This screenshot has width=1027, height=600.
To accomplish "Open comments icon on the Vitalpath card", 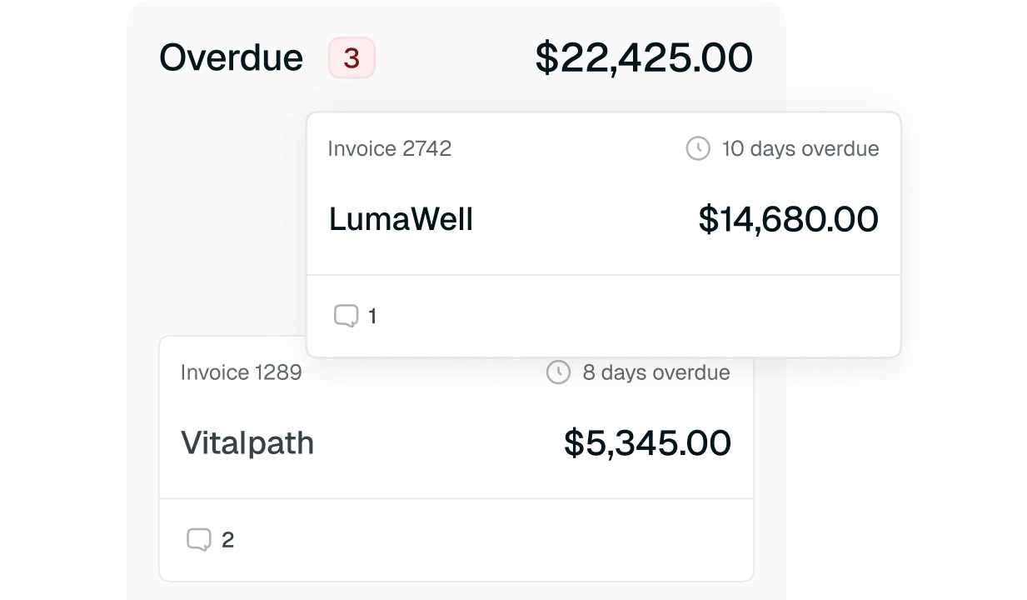I will pyautogui.click(x=198, y=540).
